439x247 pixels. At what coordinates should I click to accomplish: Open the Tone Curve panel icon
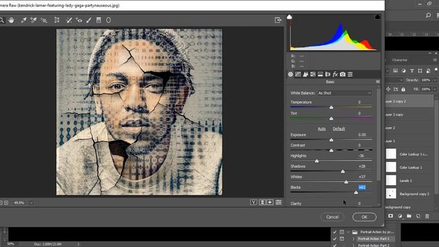pyautogui.click(x=298, y=74)
